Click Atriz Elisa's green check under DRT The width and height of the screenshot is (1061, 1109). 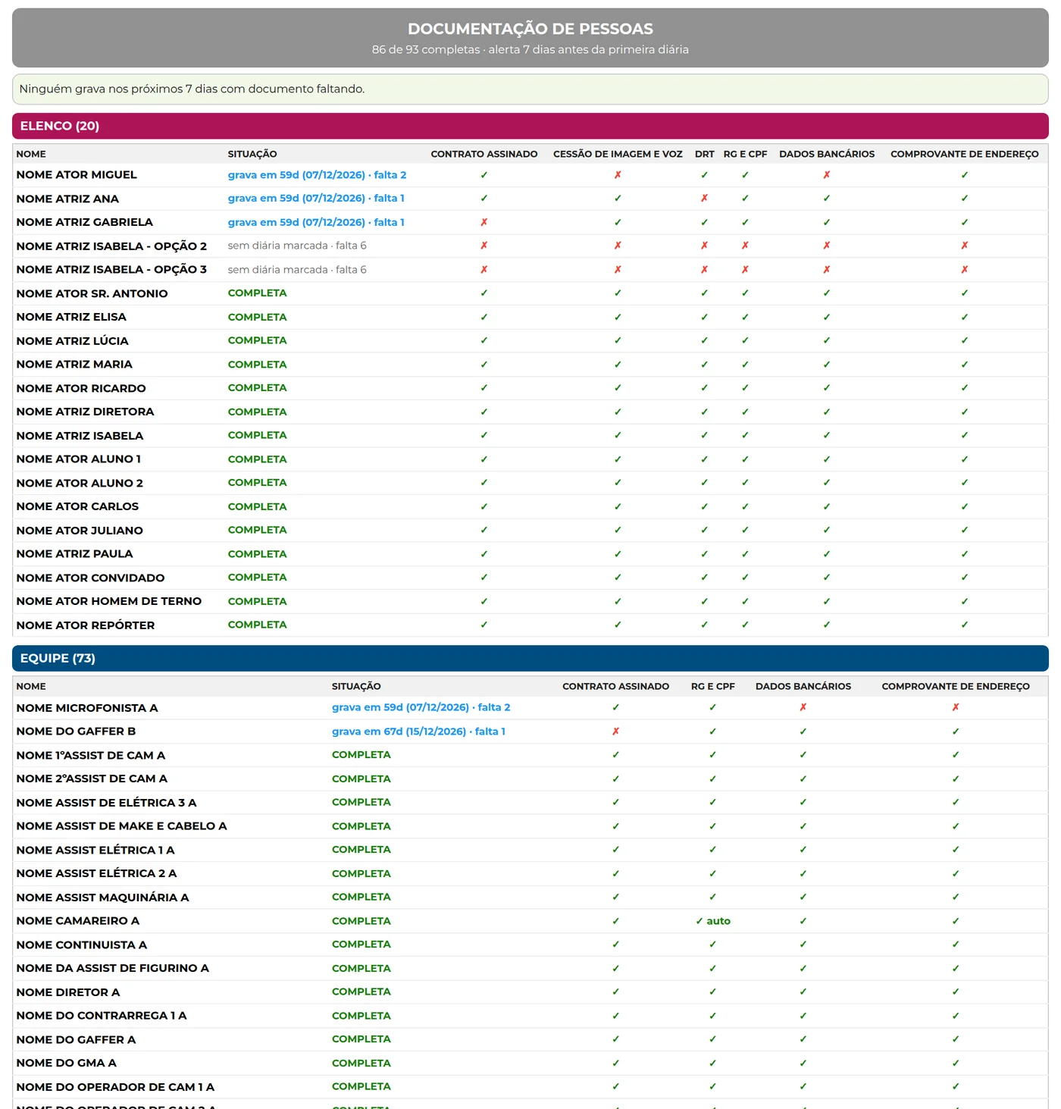(705, 317)
